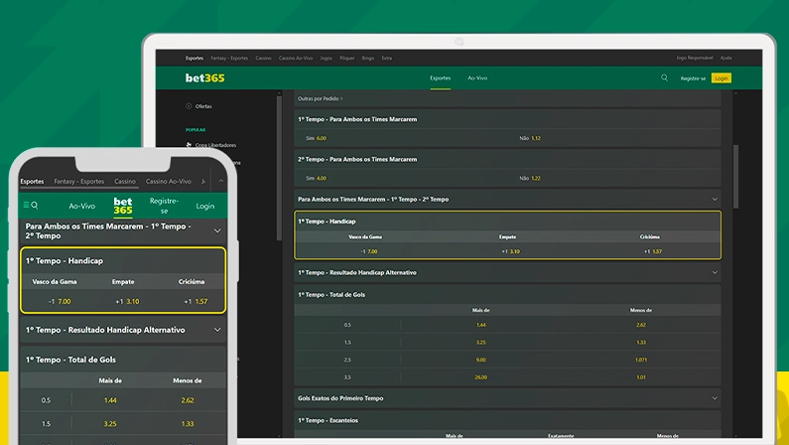Switch to the Ao-Vivo tab in the laptop green header

477,78
